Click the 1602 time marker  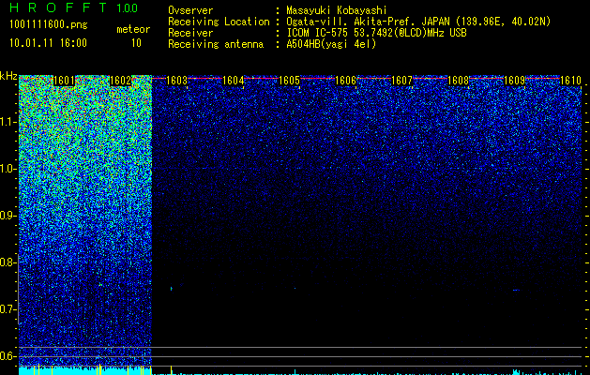[120, 81]
